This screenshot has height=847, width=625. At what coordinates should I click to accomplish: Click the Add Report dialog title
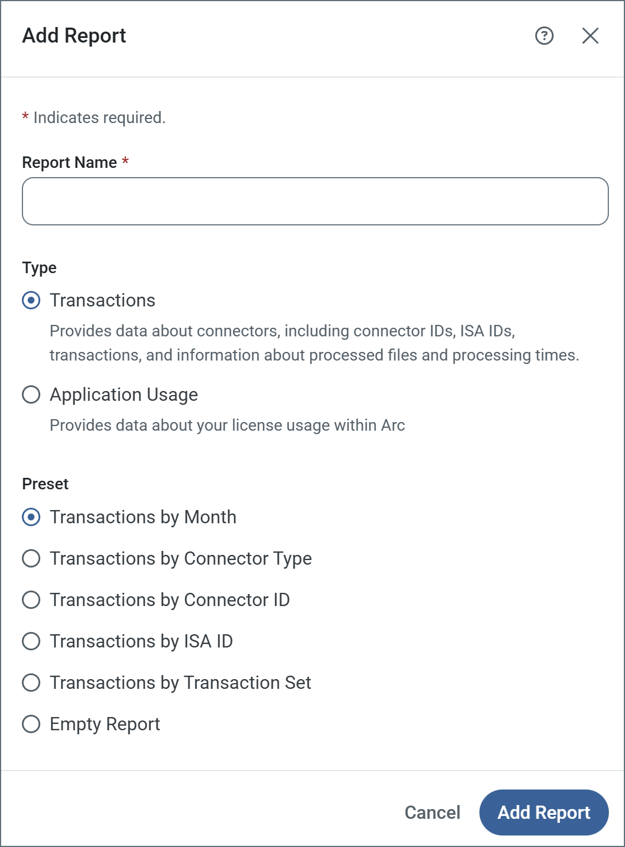[74, 36]
